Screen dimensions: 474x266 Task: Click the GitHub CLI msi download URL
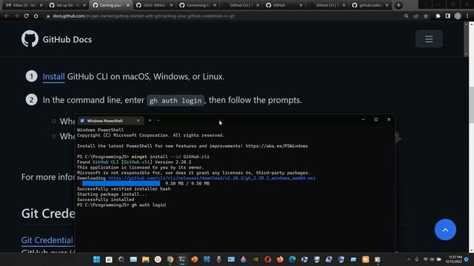pos(212,178)
